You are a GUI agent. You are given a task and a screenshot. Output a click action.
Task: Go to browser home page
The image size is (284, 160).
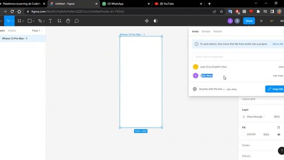[19, 12]
